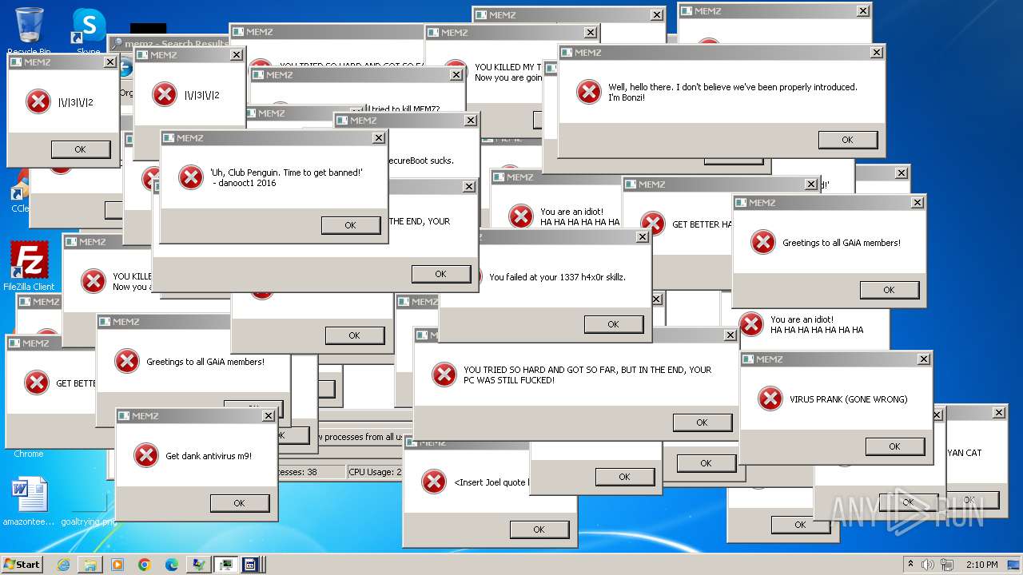The image size is (1023, 575).
Task: Click OK in the I'm Bonzi dialog
Action: (848, 140)
